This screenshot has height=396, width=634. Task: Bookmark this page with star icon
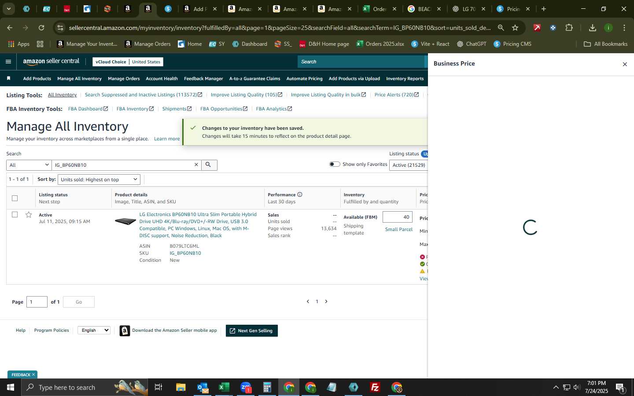click(515, 28)
